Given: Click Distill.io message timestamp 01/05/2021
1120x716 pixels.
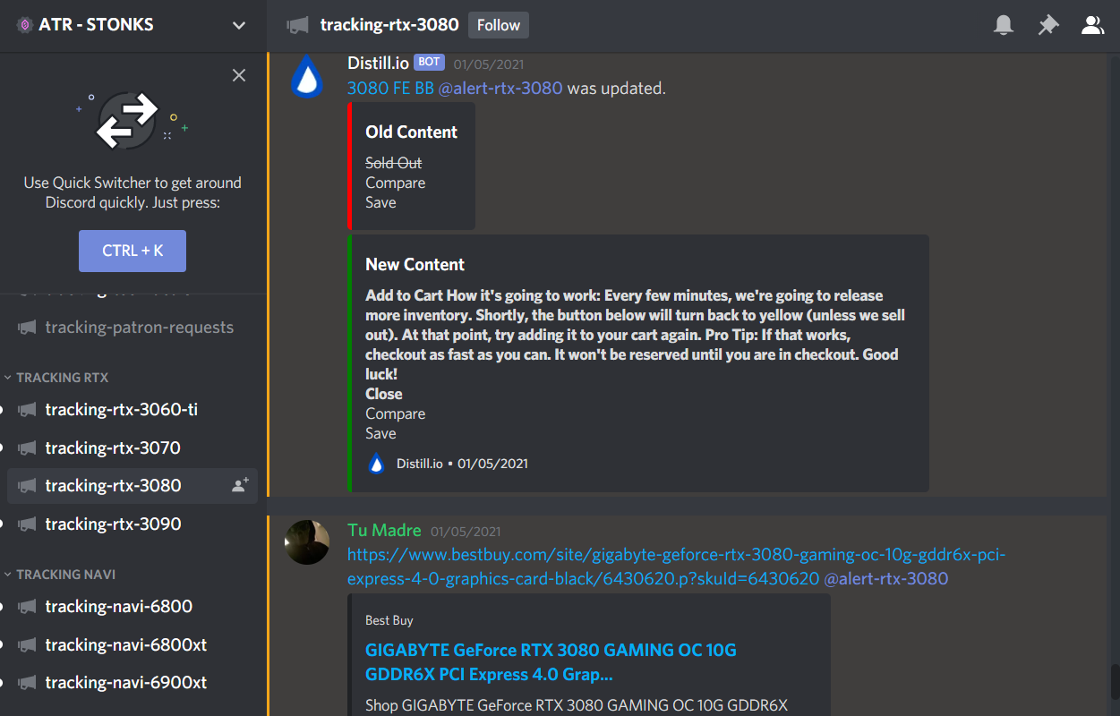Looking at the screenshot, I should click(x=489, y=64).
